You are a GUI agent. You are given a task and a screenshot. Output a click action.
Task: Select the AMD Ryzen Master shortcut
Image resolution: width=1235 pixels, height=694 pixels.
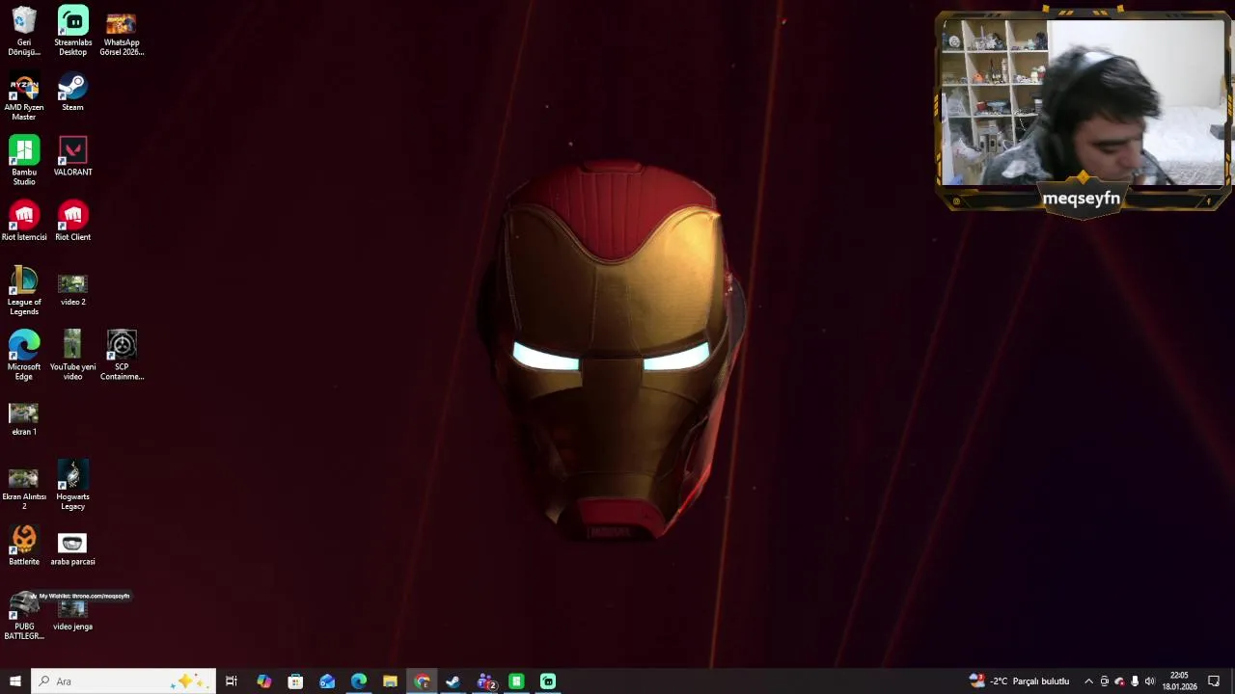24,96
